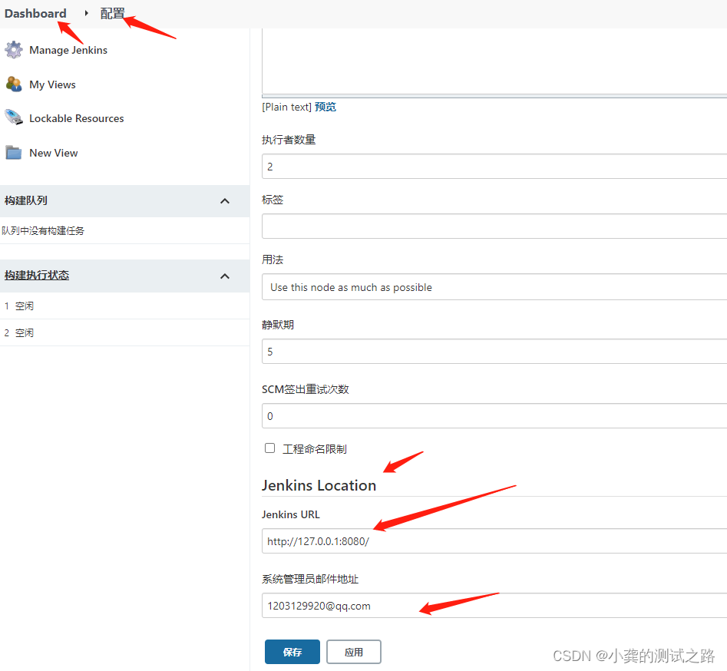Click the 预览 preview link

[325, 107]
